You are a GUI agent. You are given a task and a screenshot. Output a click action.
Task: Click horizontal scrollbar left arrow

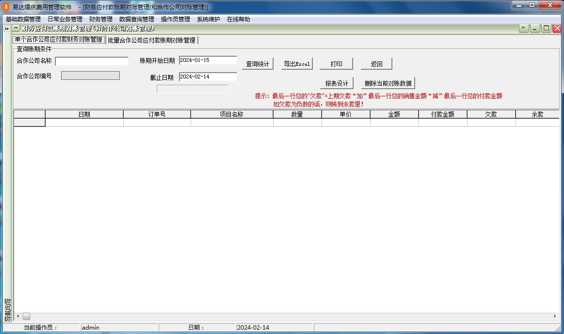(x=18, y=317)
